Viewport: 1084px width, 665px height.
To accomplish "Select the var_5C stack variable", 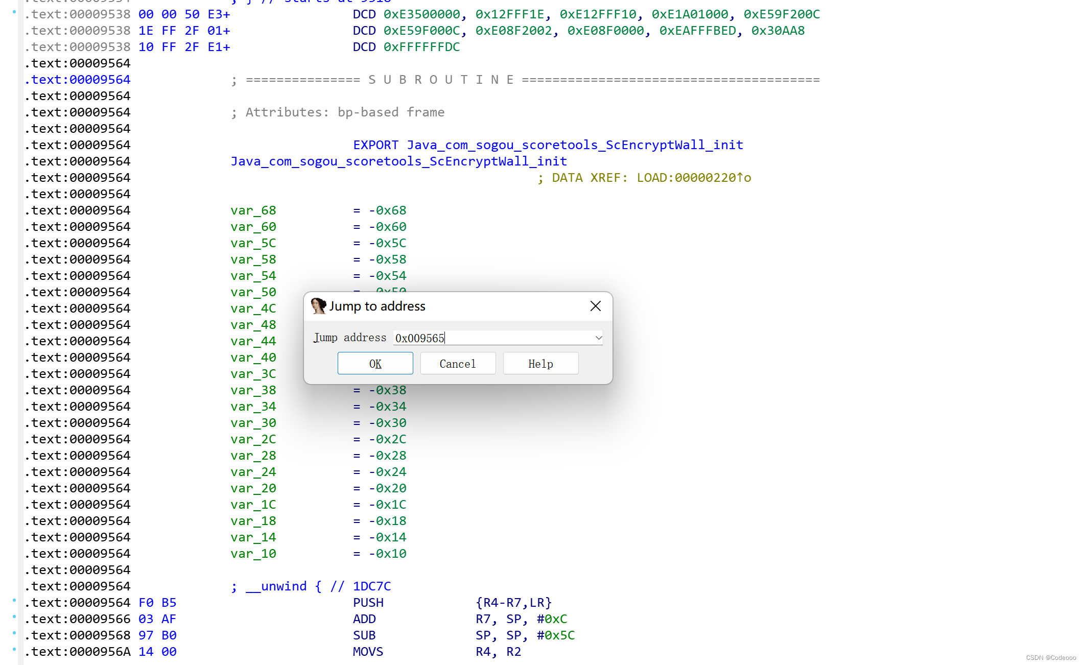I will coord(253,243).
